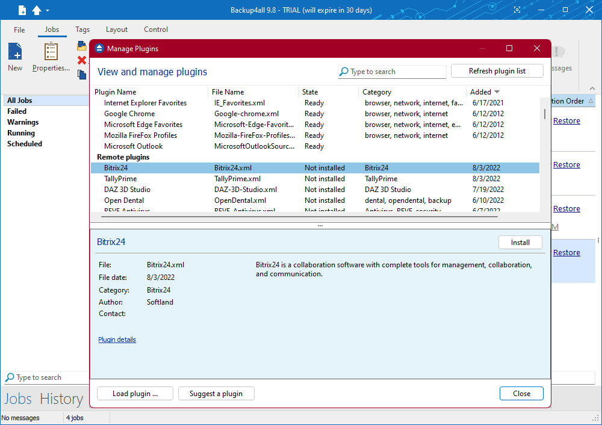Toggle the focus mode icon in title bar
This screenshot has width=602, height=425.
click(517, 10)
